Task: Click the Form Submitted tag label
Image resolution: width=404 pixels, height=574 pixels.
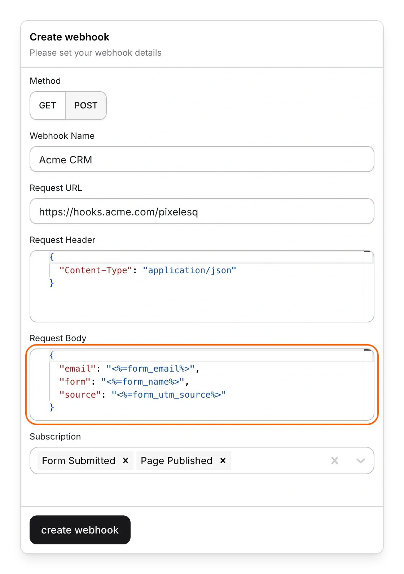Action: click(79, 461)
